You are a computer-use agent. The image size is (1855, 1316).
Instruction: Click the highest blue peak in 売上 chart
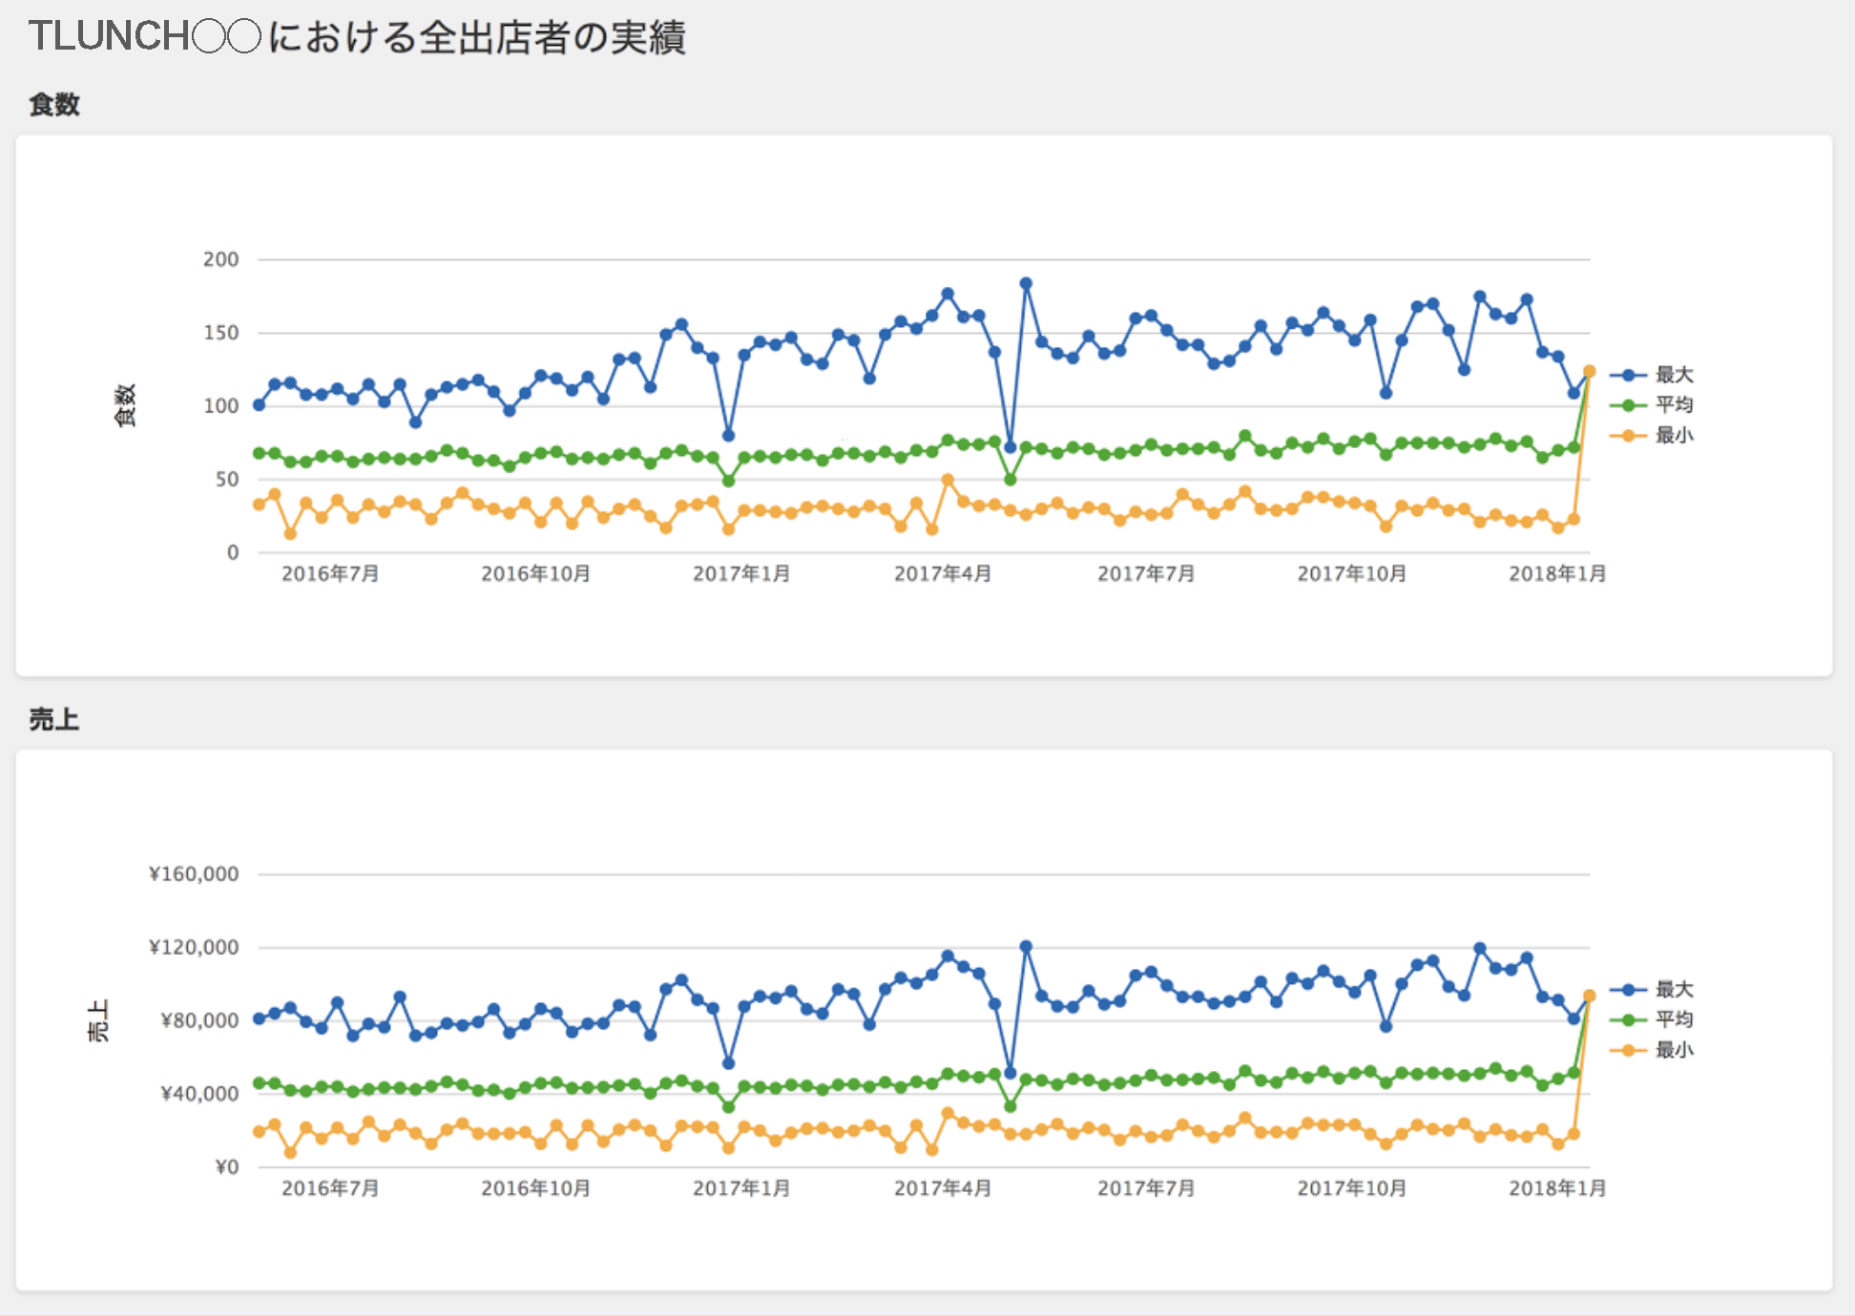tap(1026, 947)
